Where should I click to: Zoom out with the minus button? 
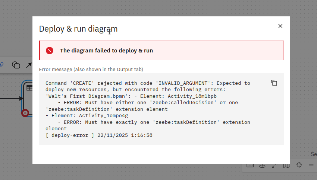tap(311, 165)
